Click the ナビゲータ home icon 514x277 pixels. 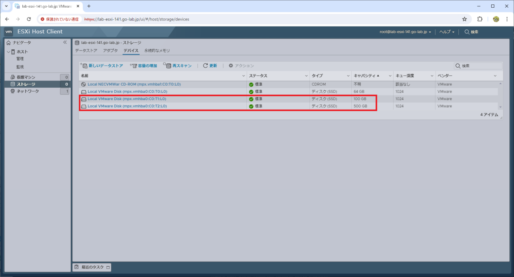(9, 42)
